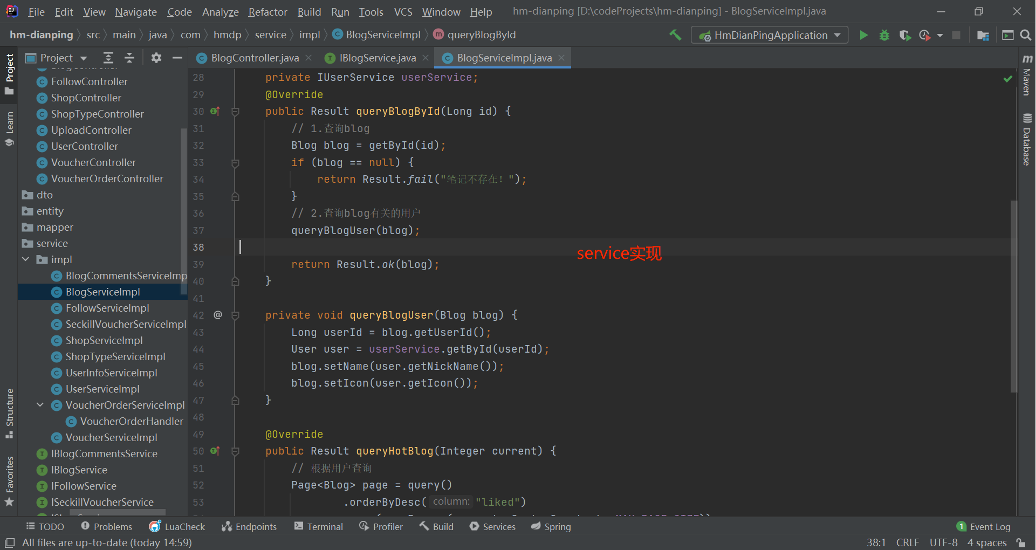Image resolution: width=1036 pixels, height=550 pixels.
Task: Open the Refactor menu
Action: [x=267, y=12]
